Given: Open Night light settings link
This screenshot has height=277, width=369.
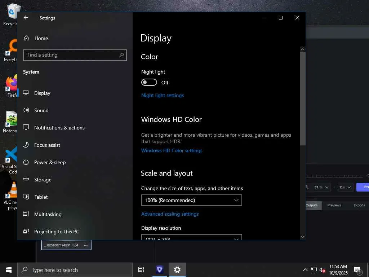Looking at the screenshot, I should 163,95.
